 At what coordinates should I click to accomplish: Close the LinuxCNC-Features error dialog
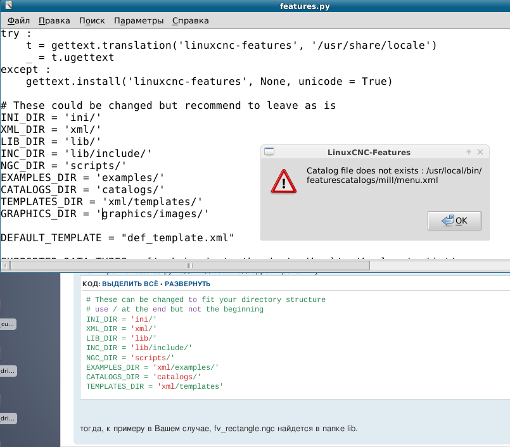click(480, 152)
